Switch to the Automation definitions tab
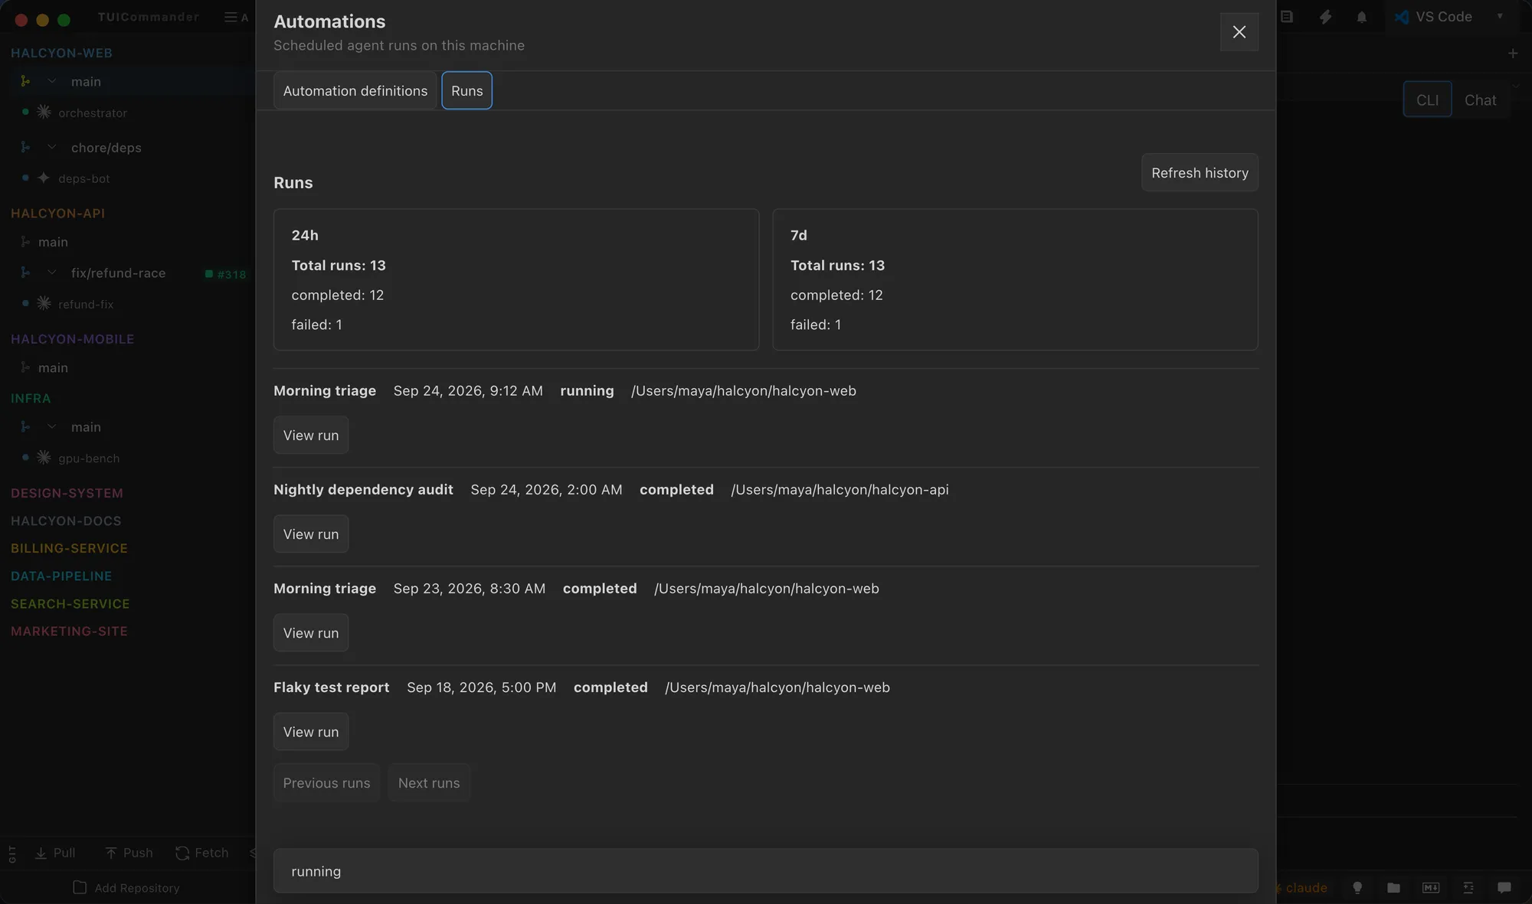Image resolution: width=1532 pixels, height=904 pixels. click(355, 90)
